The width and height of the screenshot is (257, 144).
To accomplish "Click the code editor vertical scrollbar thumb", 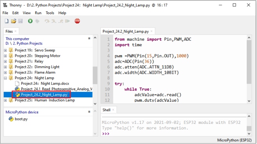I will pyautogui.click(x=249, y=62).
